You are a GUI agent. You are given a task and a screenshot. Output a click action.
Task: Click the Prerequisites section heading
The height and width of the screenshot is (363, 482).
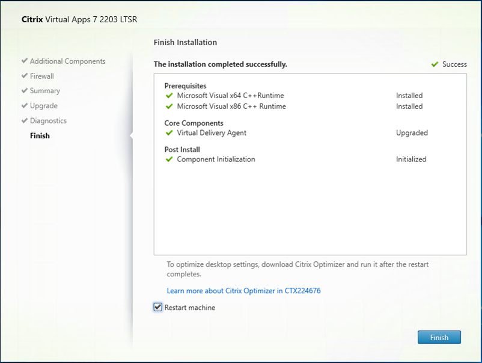(x=185, y=86)
